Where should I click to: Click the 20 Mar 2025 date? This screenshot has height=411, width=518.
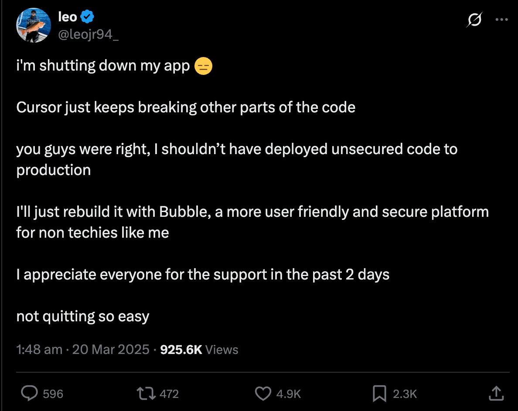[x=111, y=350]
